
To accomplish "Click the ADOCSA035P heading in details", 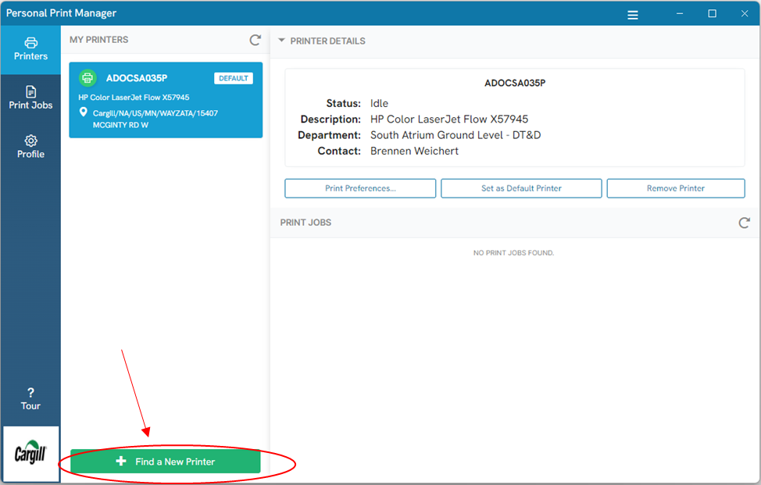I will [515, 83].
